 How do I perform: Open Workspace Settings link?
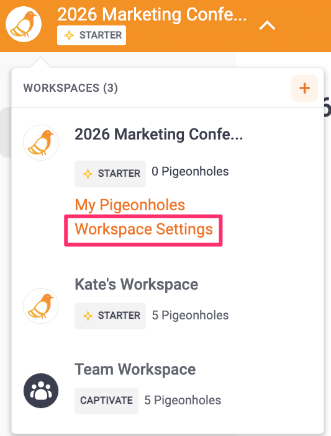[143, 229]
